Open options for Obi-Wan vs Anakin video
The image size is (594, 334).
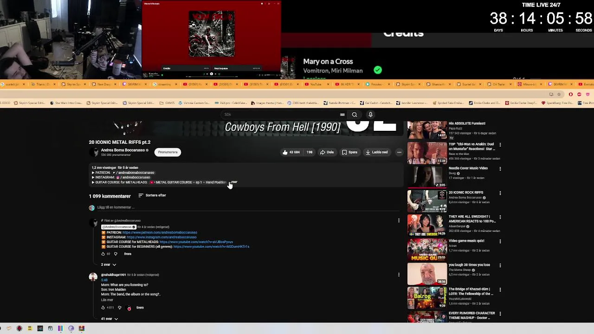[500, 145]
